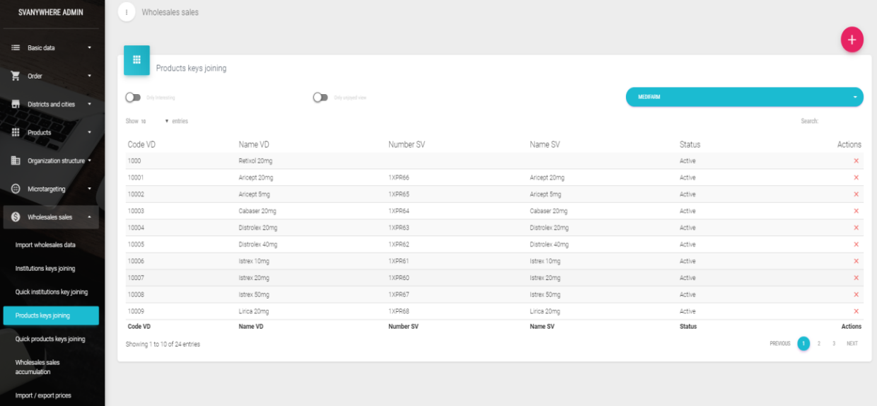Expand the Basic data sidebar menu
Image resolution: width=877 pixels, height=406 pixels.
click(x=51, y=48)
